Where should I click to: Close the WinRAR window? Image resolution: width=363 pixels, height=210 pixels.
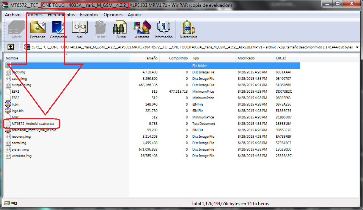[x=352, y=3]
